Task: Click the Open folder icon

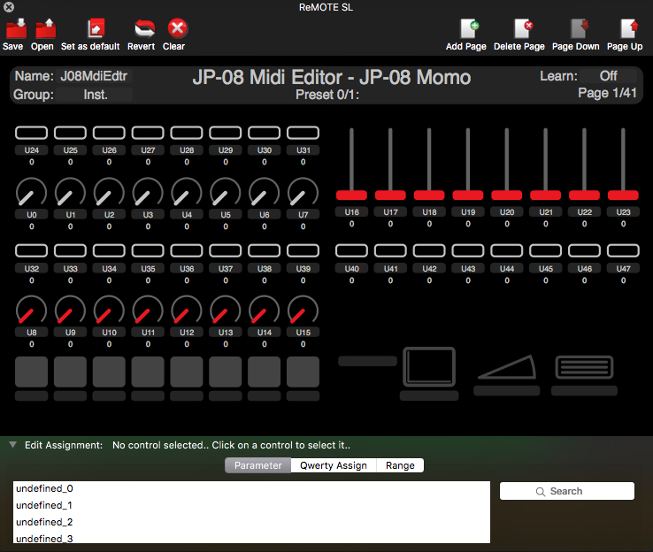Action: point(45,28)
